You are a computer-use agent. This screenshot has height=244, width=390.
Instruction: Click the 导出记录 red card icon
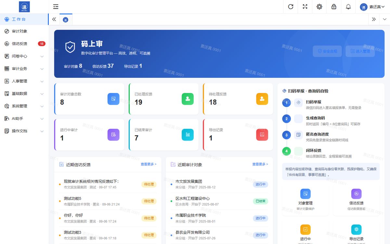click(262, 135)
